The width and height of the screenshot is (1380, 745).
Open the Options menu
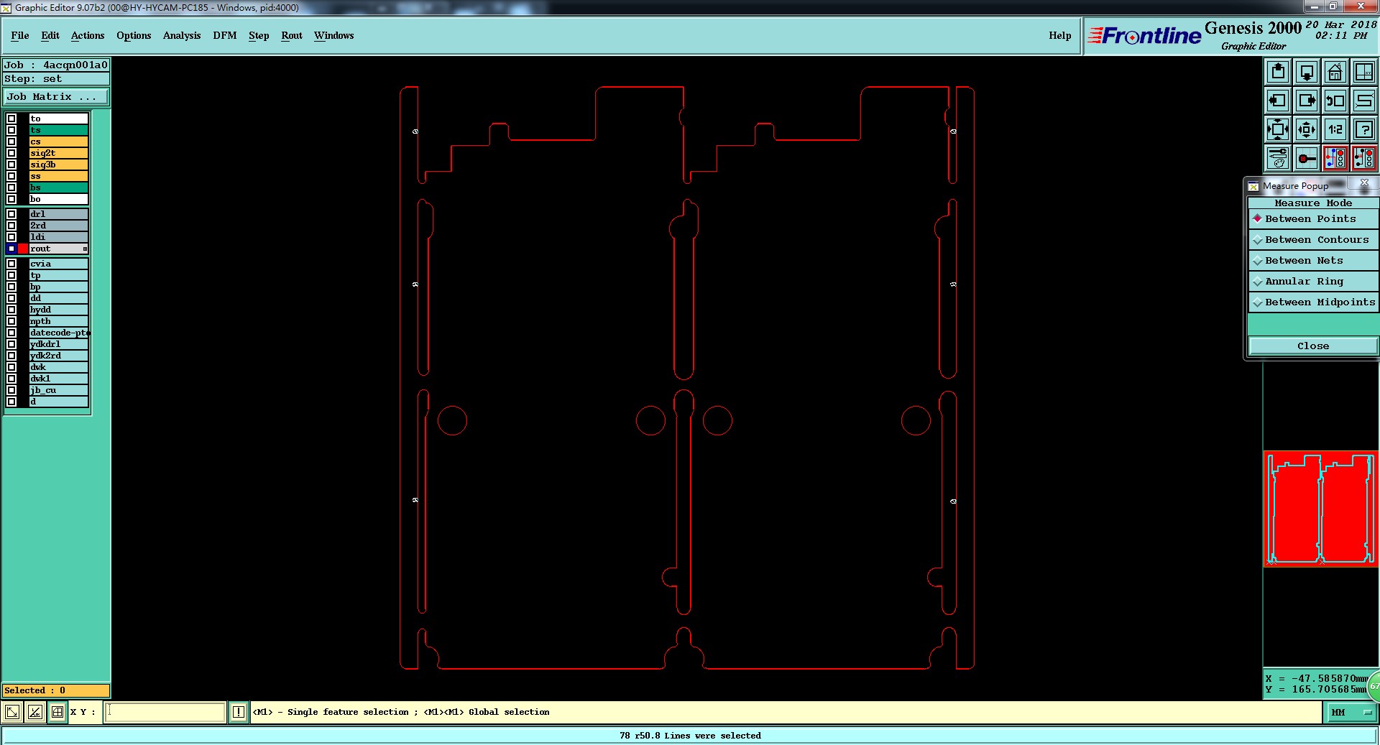coord(134,35)
